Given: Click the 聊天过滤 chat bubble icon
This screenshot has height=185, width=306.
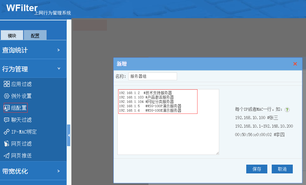Looking at the screenshot, I should (x=7, y=120).
